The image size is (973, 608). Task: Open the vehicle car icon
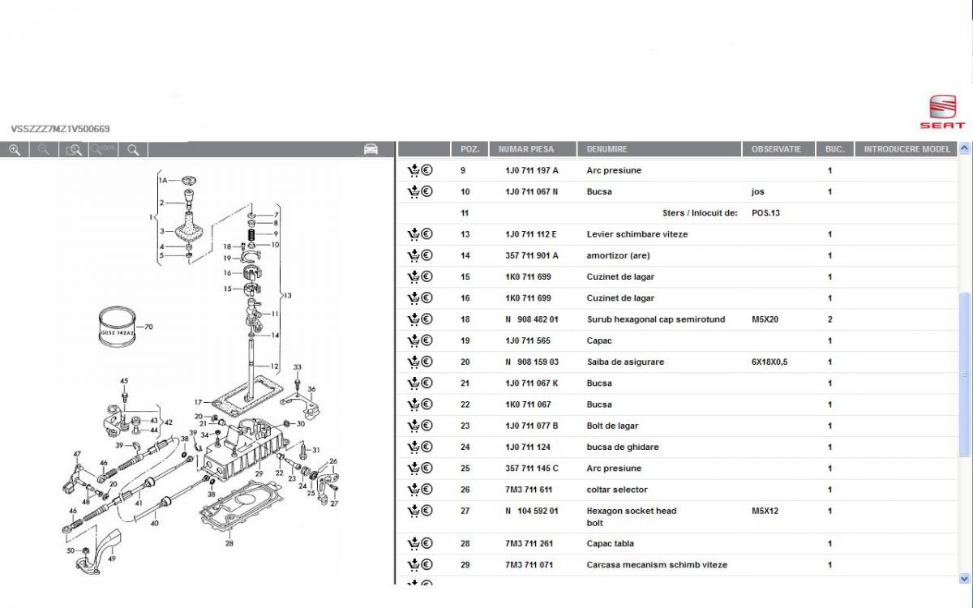click(371, 149)
